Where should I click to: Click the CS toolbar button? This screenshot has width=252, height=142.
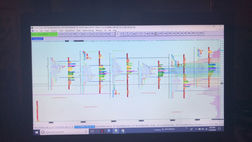point(105,34)
